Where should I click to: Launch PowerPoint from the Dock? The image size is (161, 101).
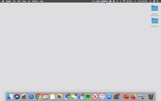coord(126,96)
